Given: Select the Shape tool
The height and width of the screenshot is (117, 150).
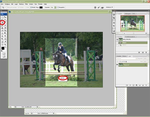Looking at the screenshot, I should [5, 39].
